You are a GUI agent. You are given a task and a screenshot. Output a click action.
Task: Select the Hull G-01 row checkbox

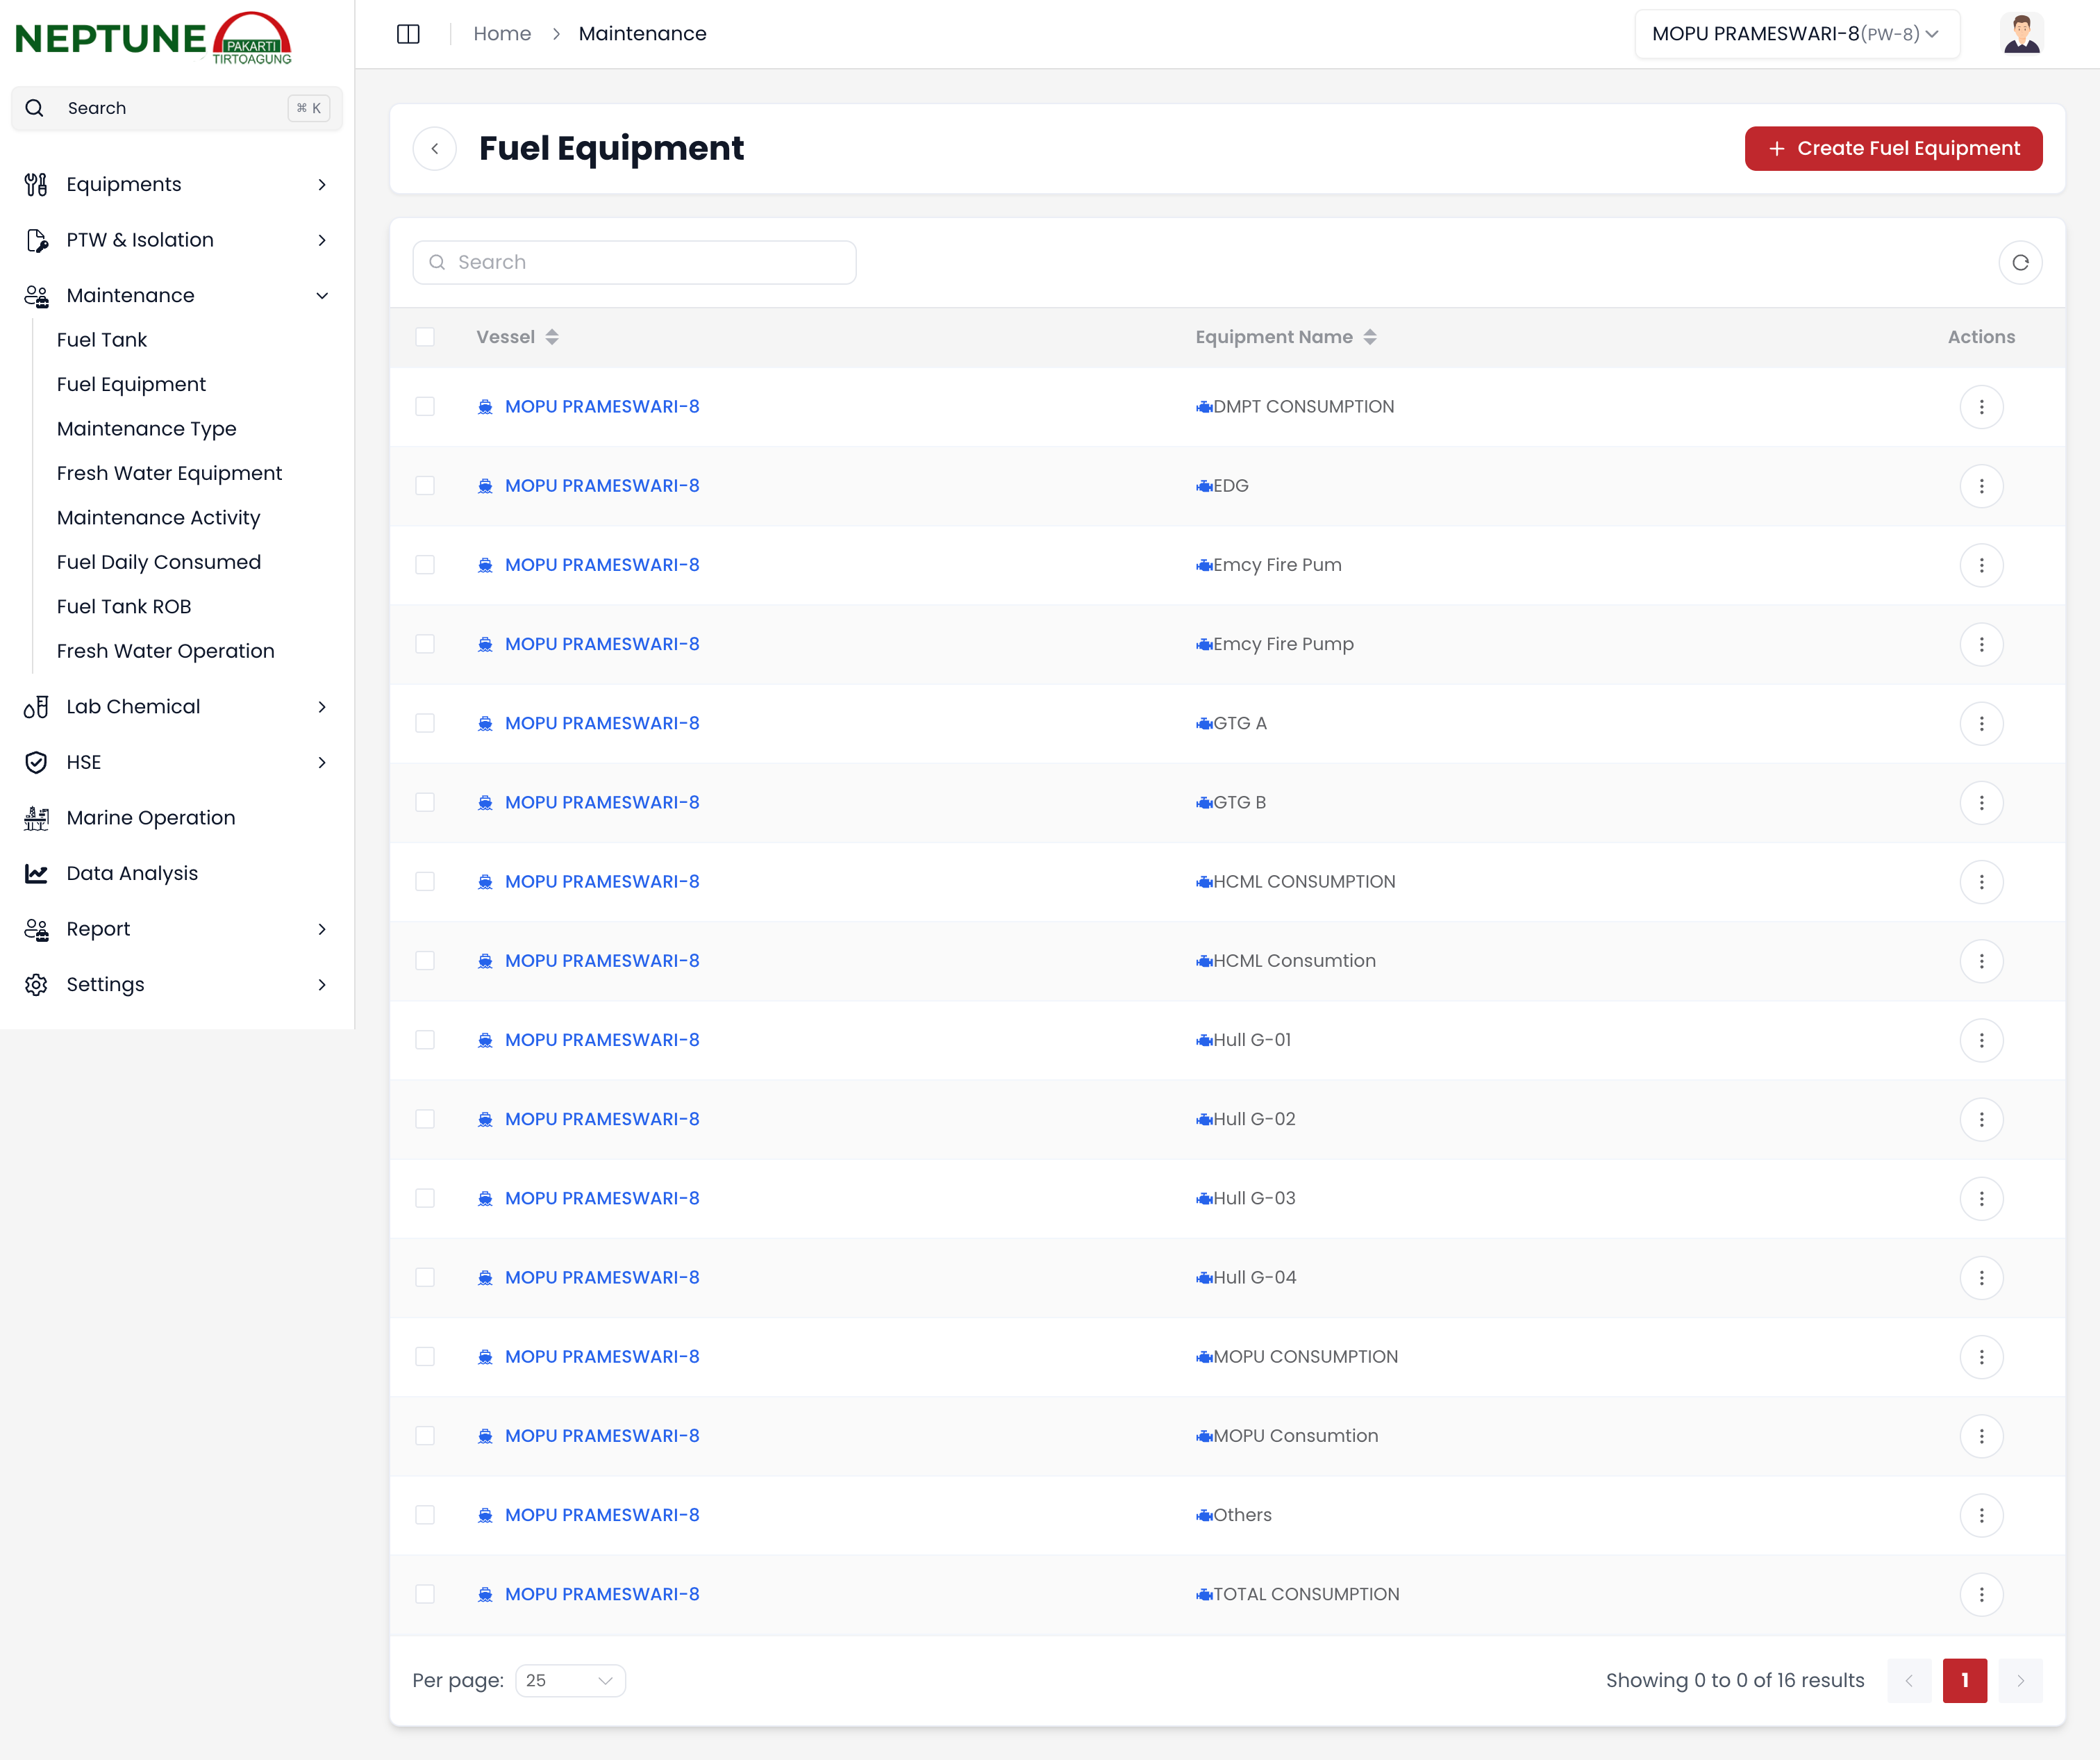point(425,1040)
